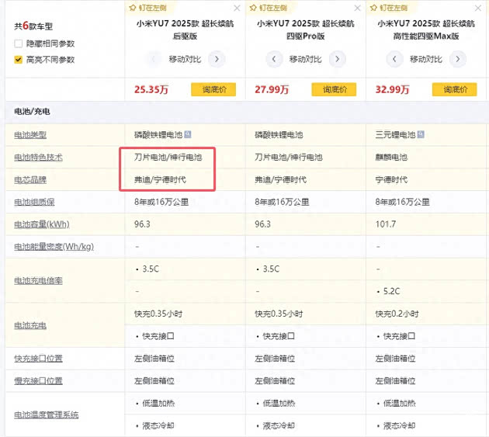Image resolution: width=489 pixels, height=437 pixels.
Task: Pin the 后驱版 column to the left
Action: 148,7
